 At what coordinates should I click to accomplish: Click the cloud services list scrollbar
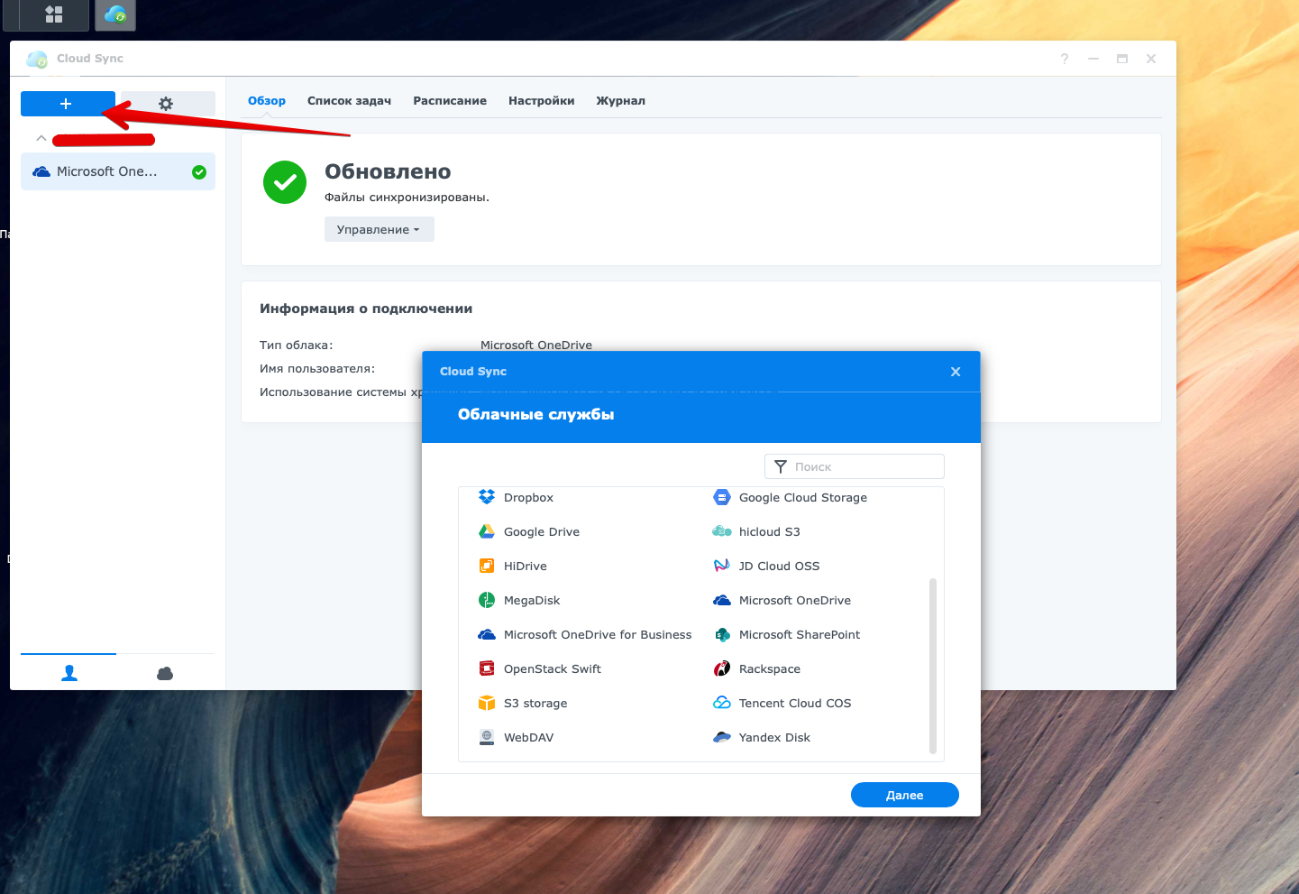tap(933, 665)
